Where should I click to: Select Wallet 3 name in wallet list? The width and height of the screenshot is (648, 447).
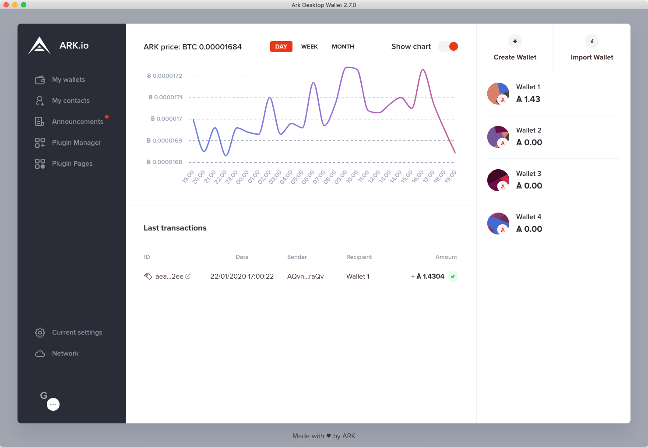(x=528, y=174)
